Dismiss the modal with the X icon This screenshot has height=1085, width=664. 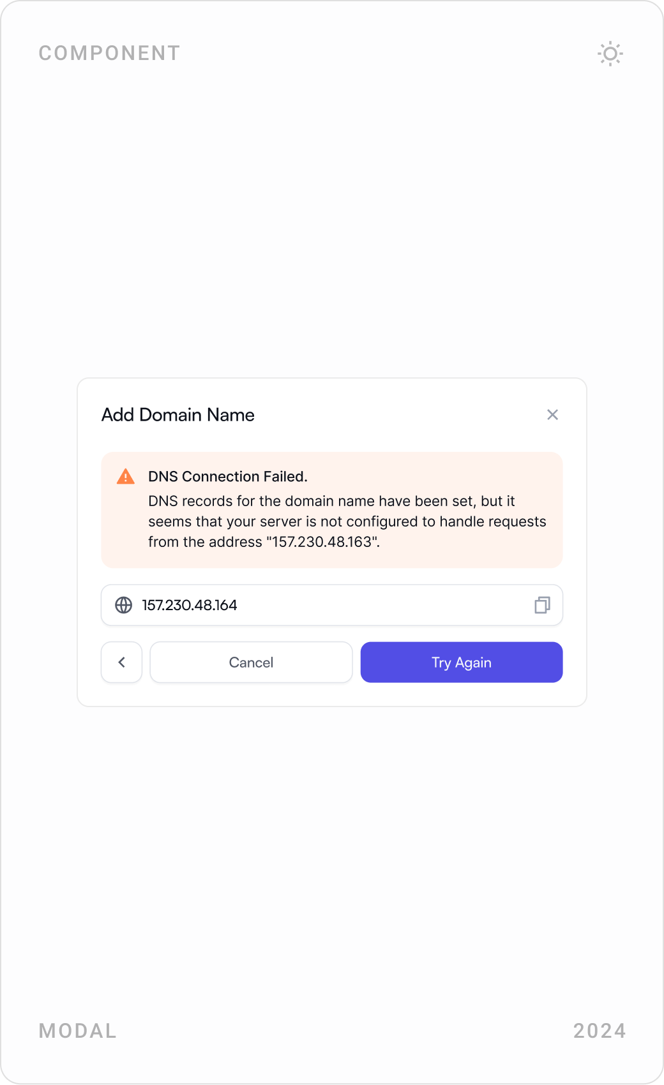(552, 414)
